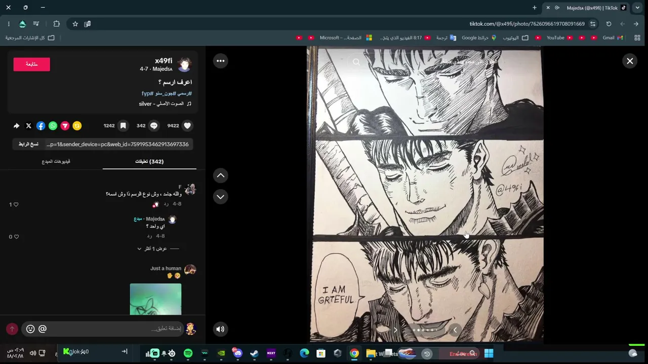Switch to the creator videos tab
Screen dimensions: 648x364
tap(56, 161)
